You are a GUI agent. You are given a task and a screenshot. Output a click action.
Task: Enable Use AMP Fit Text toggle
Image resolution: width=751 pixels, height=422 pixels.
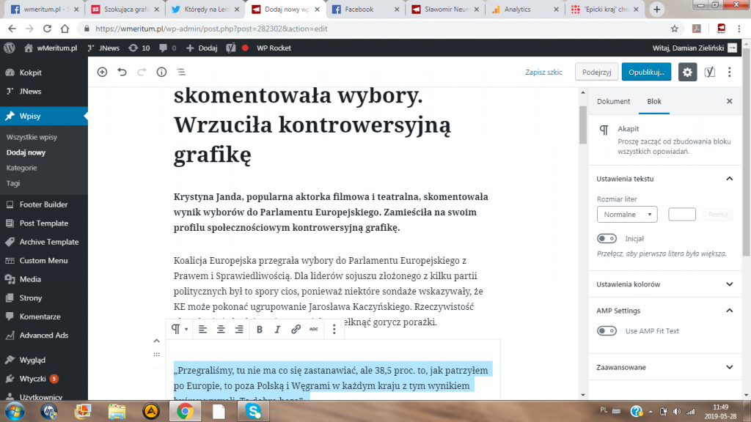tap(607, 331)
